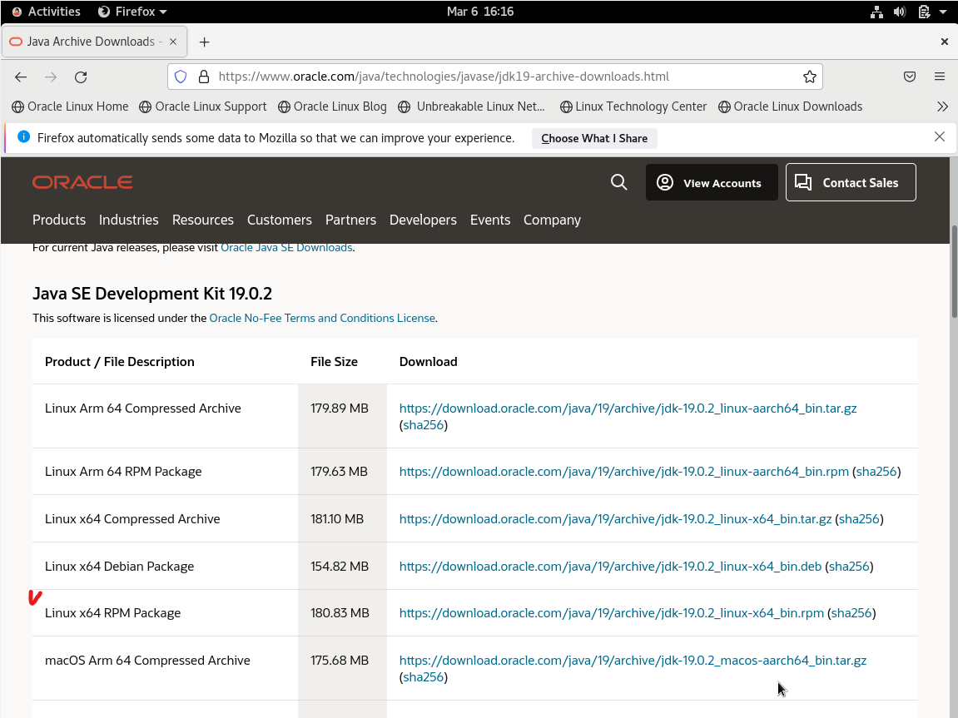This screenshot has height=718, width=958.
Task: Click the URL address bar
Action: coord(495,77)
